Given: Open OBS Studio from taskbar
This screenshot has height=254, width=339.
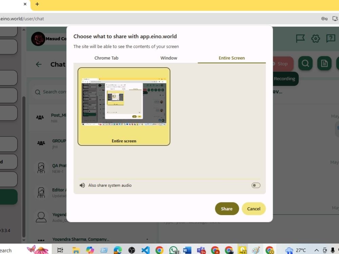Looking at the screenshot, I should [132, 250].
